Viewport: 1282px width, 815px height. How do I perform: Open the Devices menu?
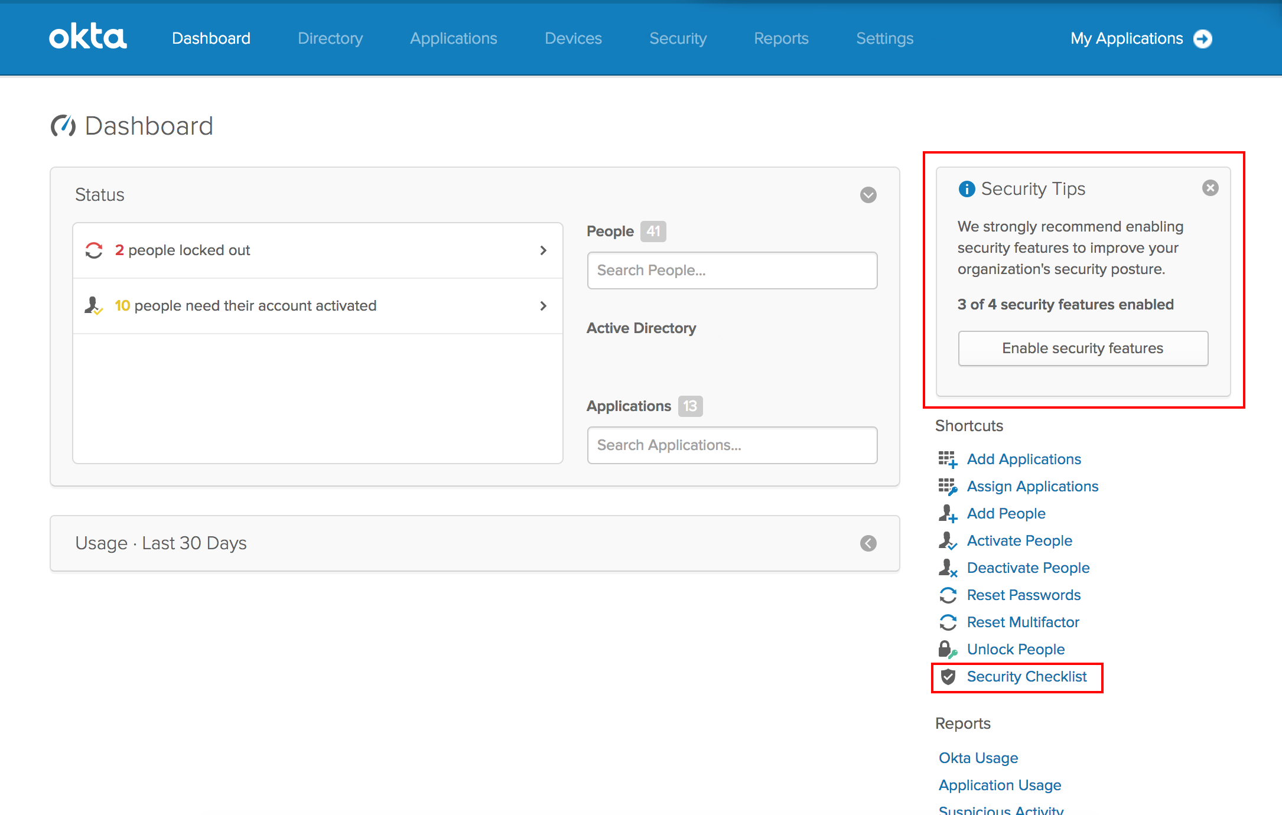(573, 38)
